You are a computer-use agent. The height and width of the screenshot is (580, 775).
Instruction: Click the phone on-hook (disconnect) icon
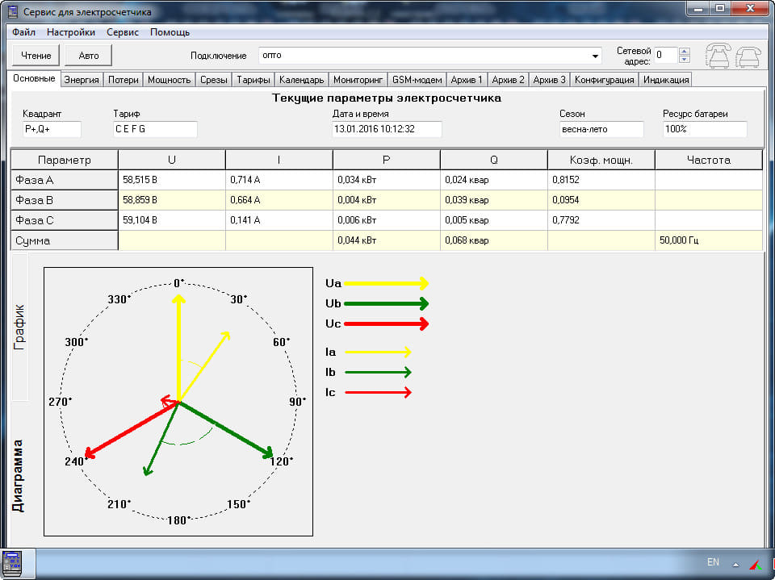coord(749,55)
